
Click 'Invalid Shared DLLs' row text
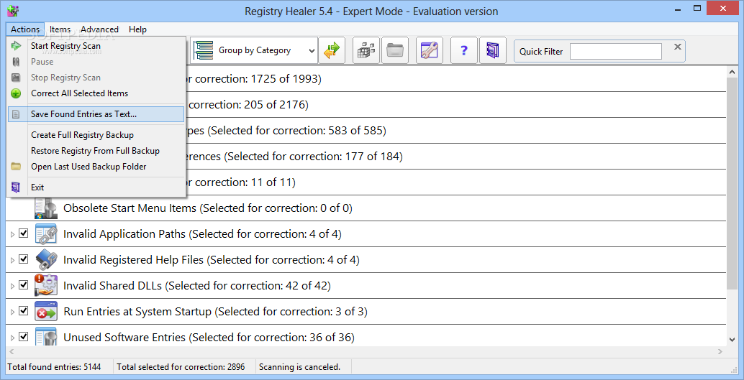click(x=197, y=285)
